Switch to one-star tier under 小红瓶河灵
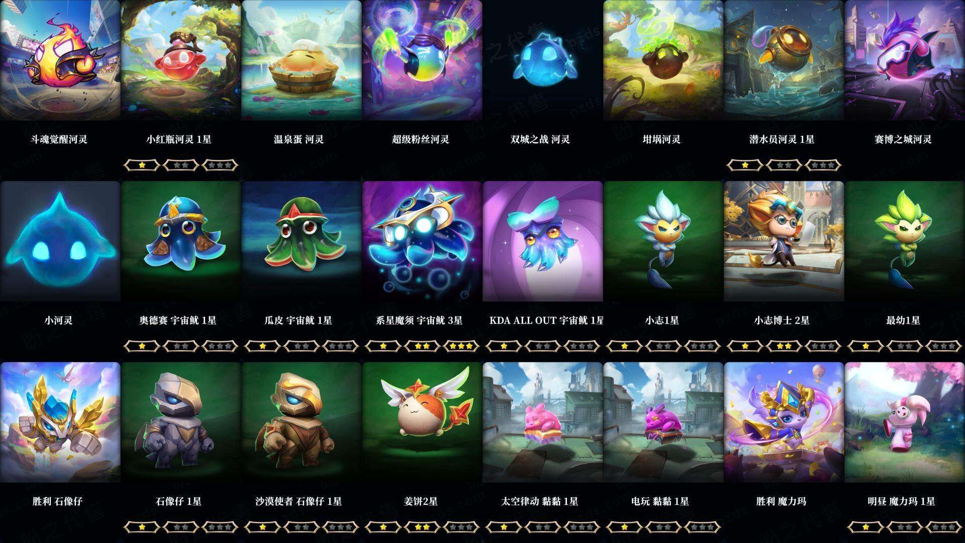 coord(142,165)
